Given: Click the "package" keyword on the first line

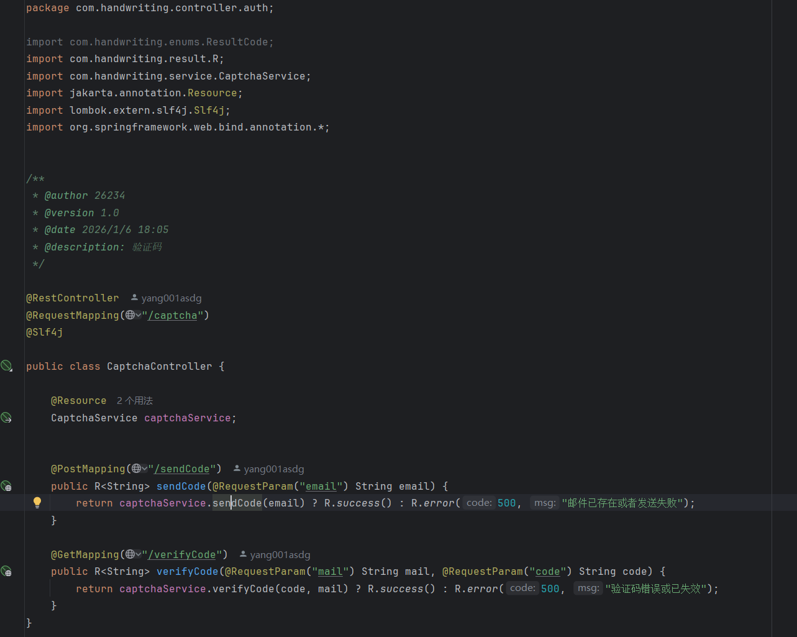Looking at the screenshot, I should (48, 8).
